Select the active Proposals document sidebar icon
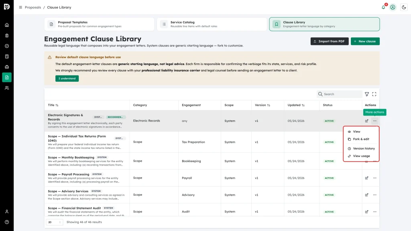Viewport: 411px width, 231px height. pos(7,77)
